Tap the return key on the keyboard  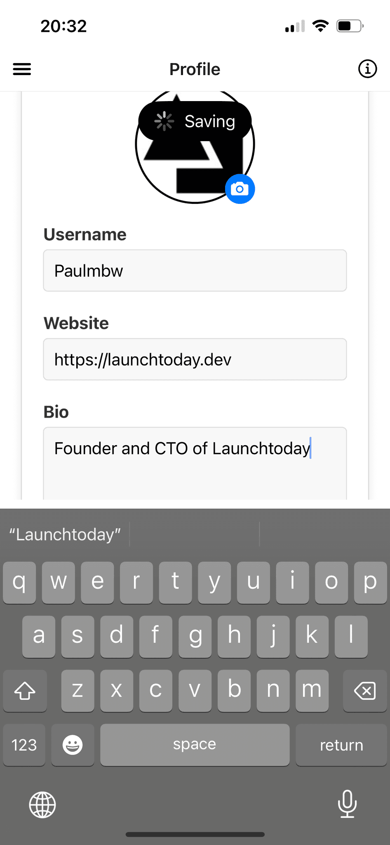[x=341, y=745]
